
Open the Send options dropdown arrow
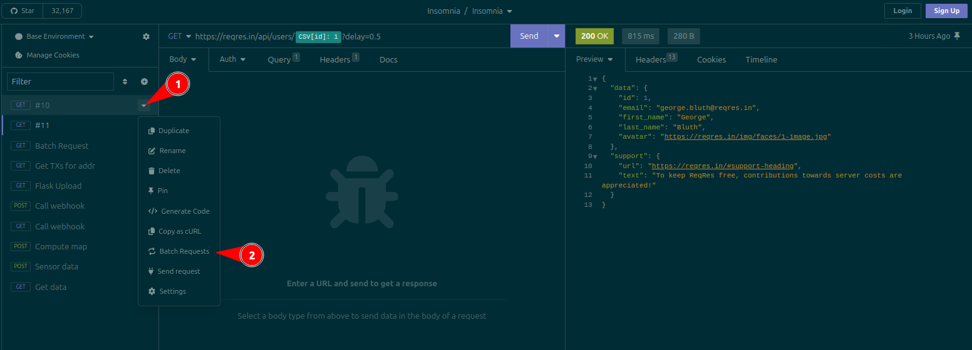(x=557, y=36)
